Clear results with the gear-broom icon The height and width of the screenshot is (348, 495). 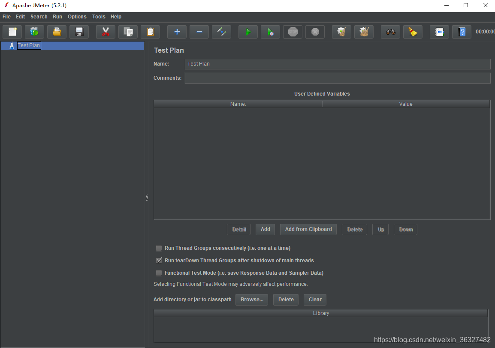341,32
